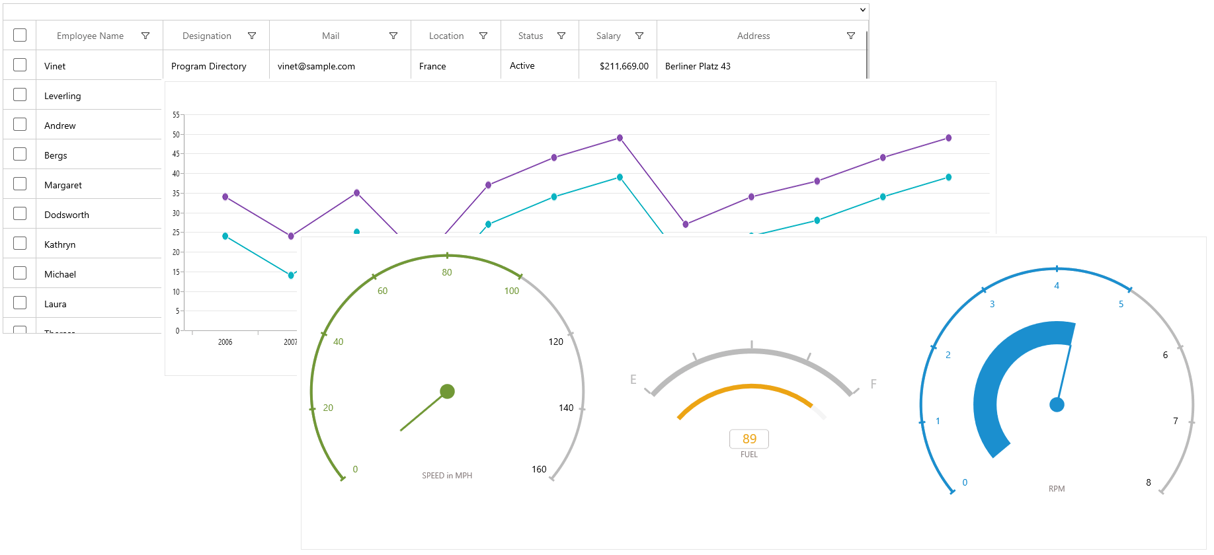Select the Vinet employee name cell
The width and height of the screenshot is (1214, 555).
[x=99, y=65]
